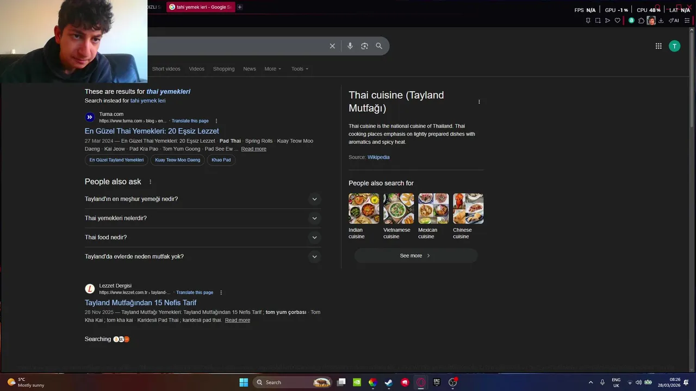696x391 pixels.
Task: Open the volume icon in system tray
Action: click(638, 382)
